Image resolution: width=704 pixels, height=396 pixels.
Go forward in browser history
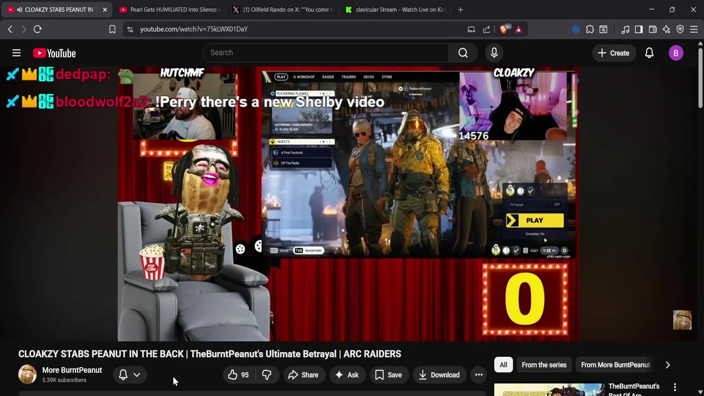pos(24,29)
